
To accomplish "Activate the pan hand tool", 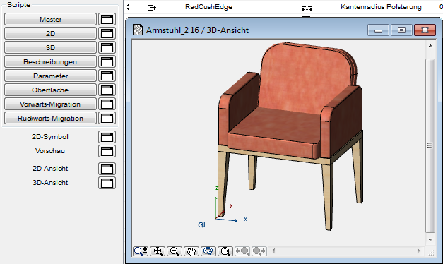I will point(191,251).
